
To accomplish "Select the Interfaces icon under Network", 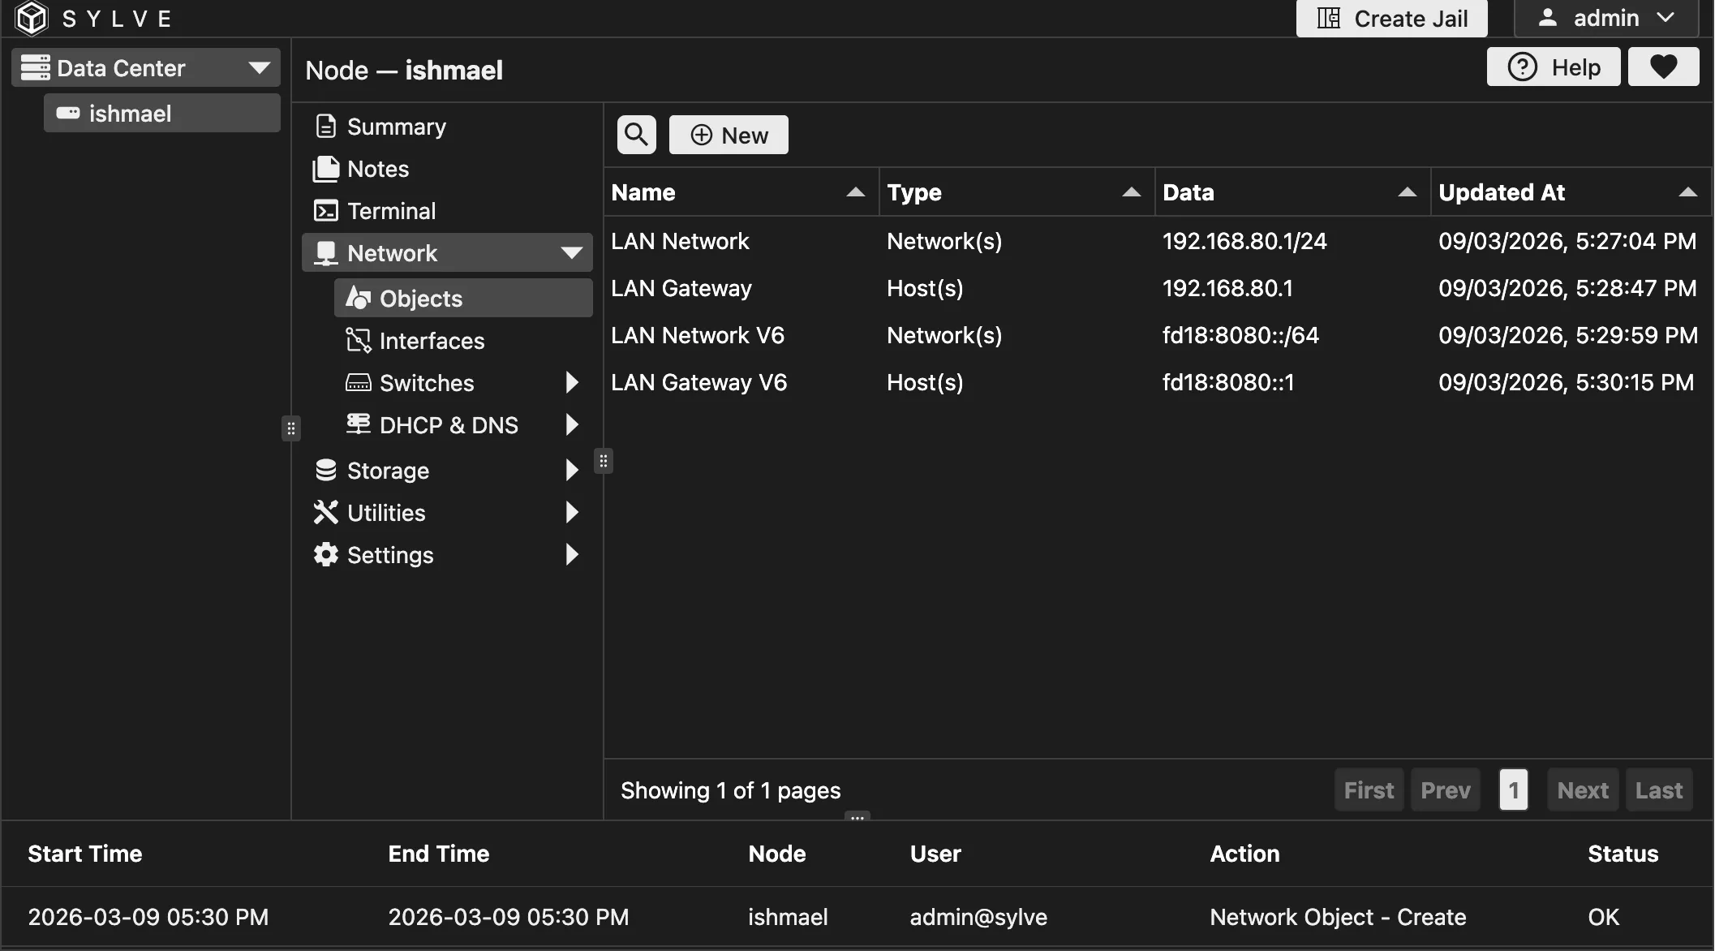I will tap(358, 340).
